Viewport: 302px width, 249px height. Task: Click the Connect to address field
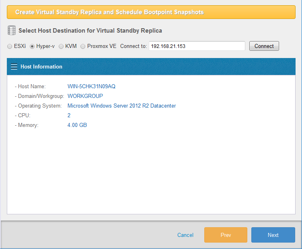click(197, 46)
